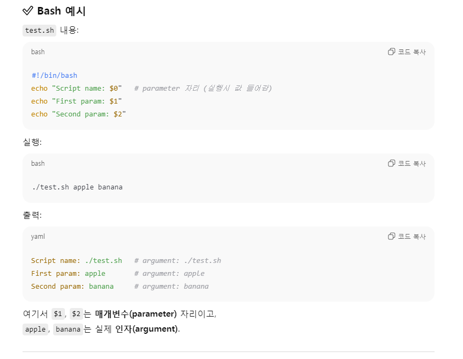The height and width of the screenshot is (359, 463).
Task: Click the yaml language label
Action: (38, 237)
